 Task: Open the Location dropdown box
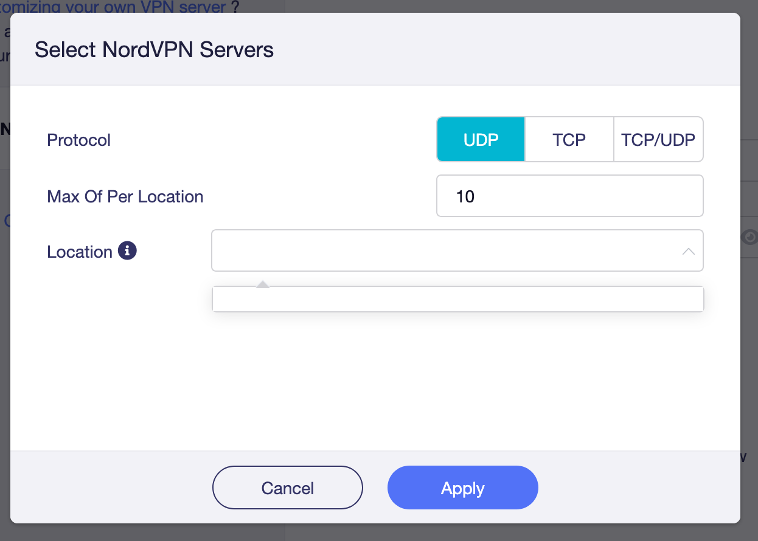pyautogui.click(x=444, y=250)
